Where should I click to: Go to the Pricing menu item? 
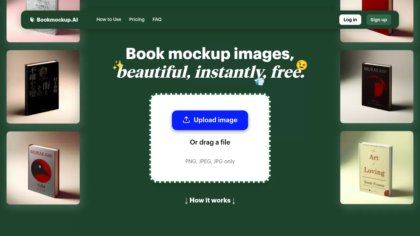click(137, 19)
